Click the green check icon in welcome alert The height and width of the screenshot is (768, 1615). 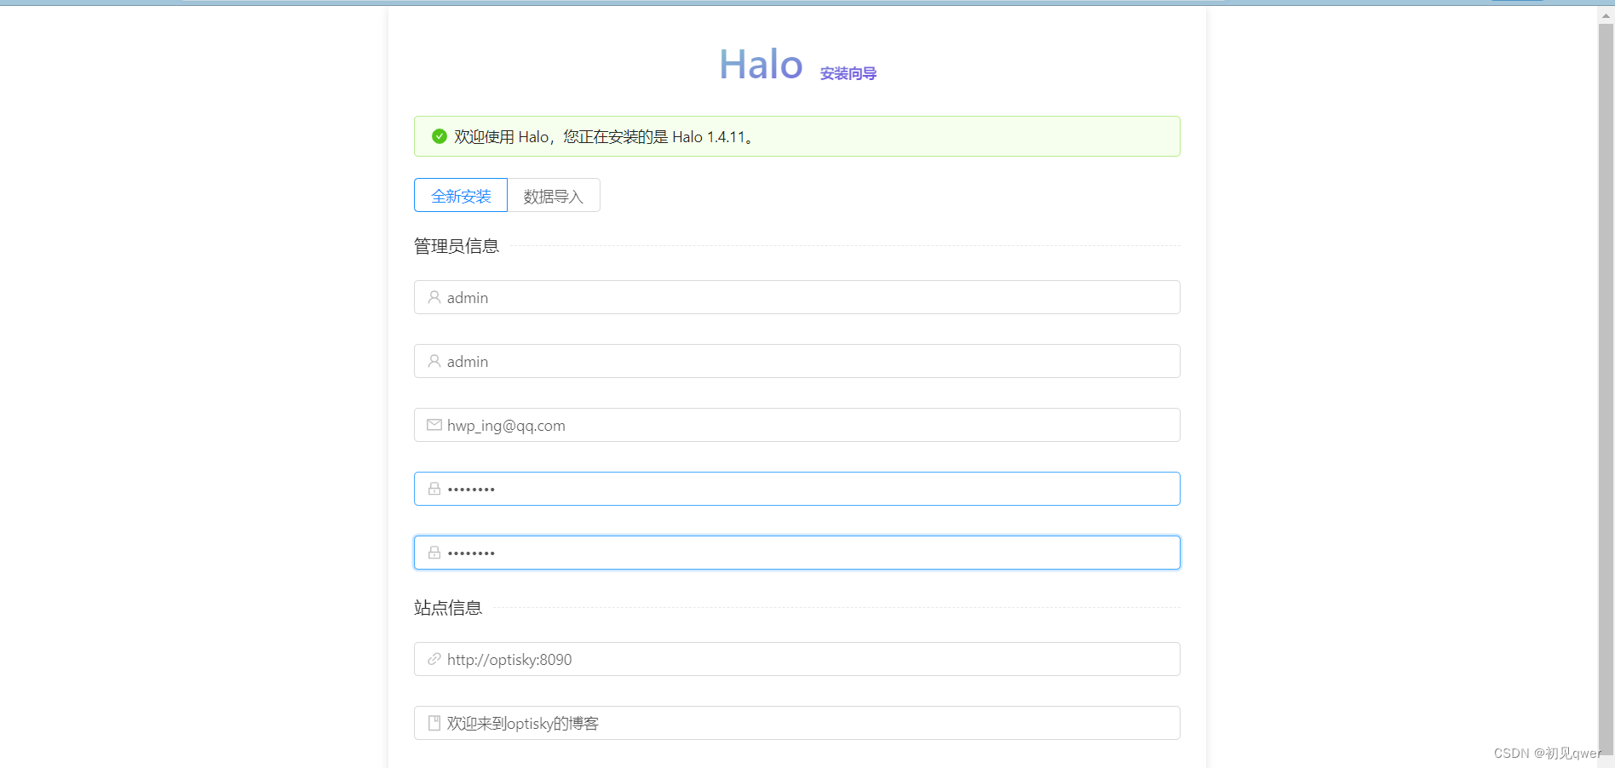pyautogui.click(x=440, y=136)
